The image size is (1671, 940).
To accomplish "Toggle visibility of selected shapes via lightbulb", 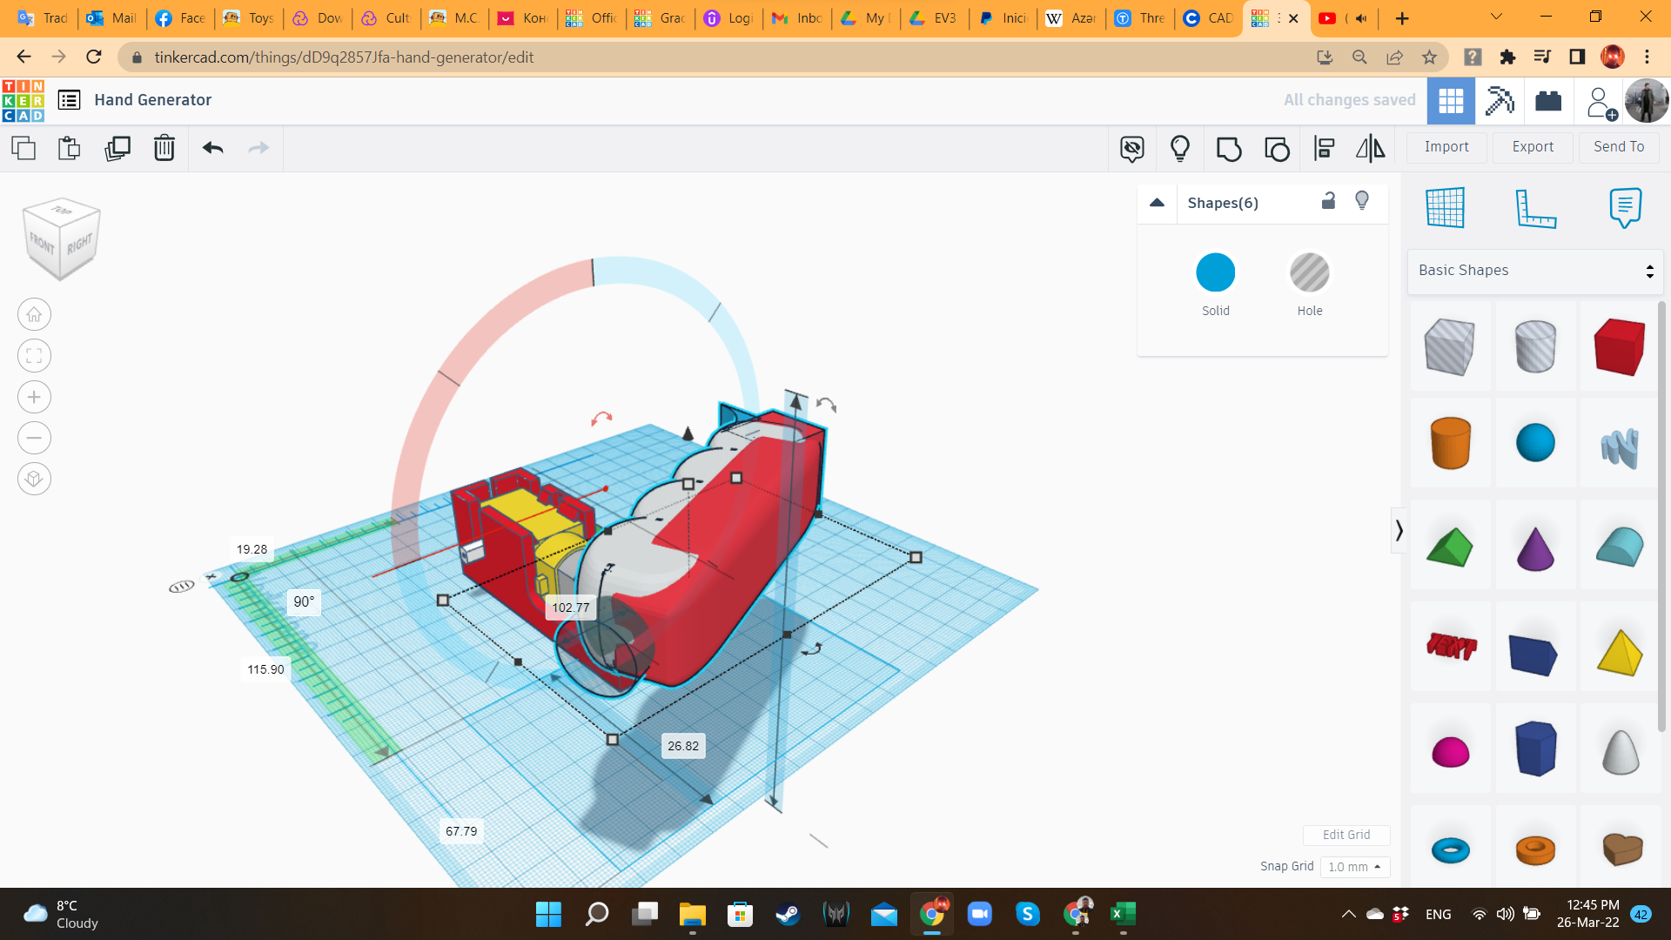I will coord(1362,200).
